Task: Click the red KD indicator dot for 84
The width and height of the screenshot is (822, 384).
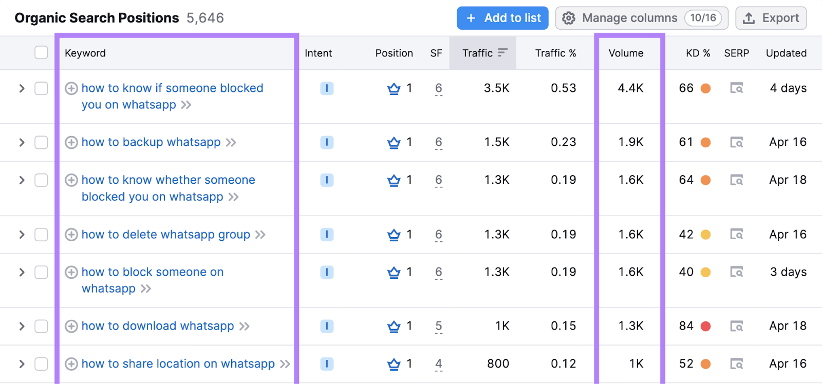Action: (x=706, y=327)
